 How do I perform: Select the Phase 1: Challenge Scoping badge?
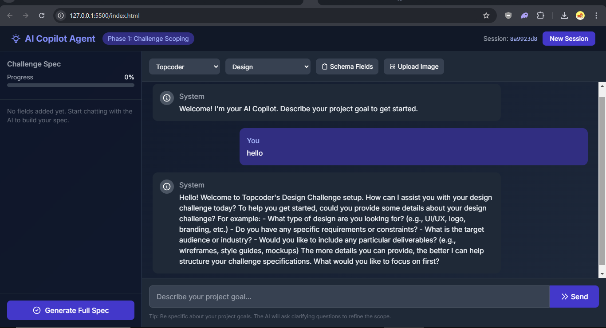(x=148, y=39)
